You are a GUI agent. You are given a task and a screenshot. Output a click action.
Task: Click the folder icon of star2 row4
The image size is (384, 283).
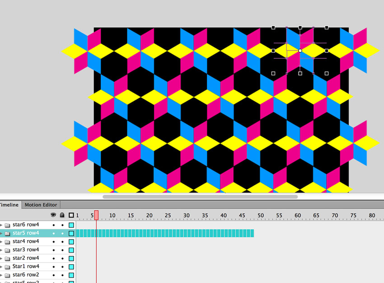pyautogui.click(x=7, y=259)
